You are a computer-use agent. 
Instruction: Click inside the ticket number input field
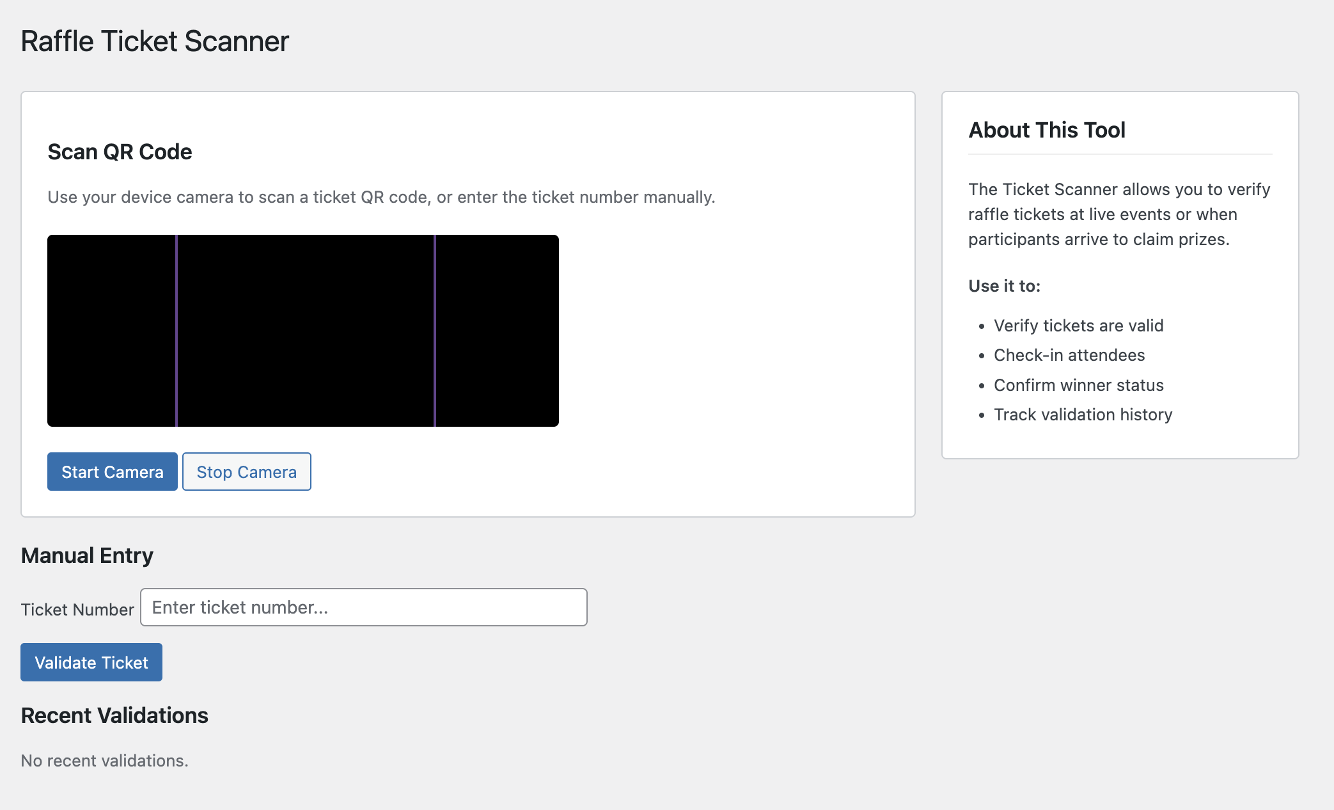click(x=363, y=607)
